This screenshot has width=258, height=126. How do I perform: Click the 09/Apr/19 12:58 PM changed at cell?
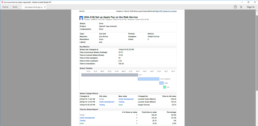pos(87,102)
